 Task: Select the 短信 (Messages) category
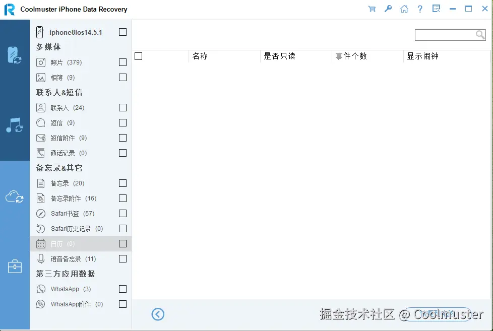(x=60, y=122)
